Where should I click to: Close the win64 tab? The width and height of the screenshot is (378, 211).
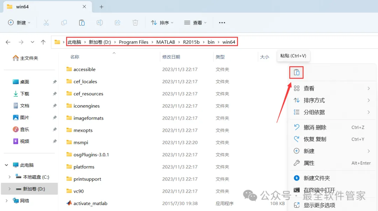pyautogui.click(x=84, y=7)
